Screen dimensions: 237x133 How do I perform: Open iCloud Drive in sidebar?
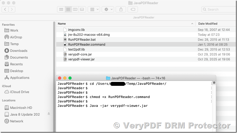coord(19,92)
